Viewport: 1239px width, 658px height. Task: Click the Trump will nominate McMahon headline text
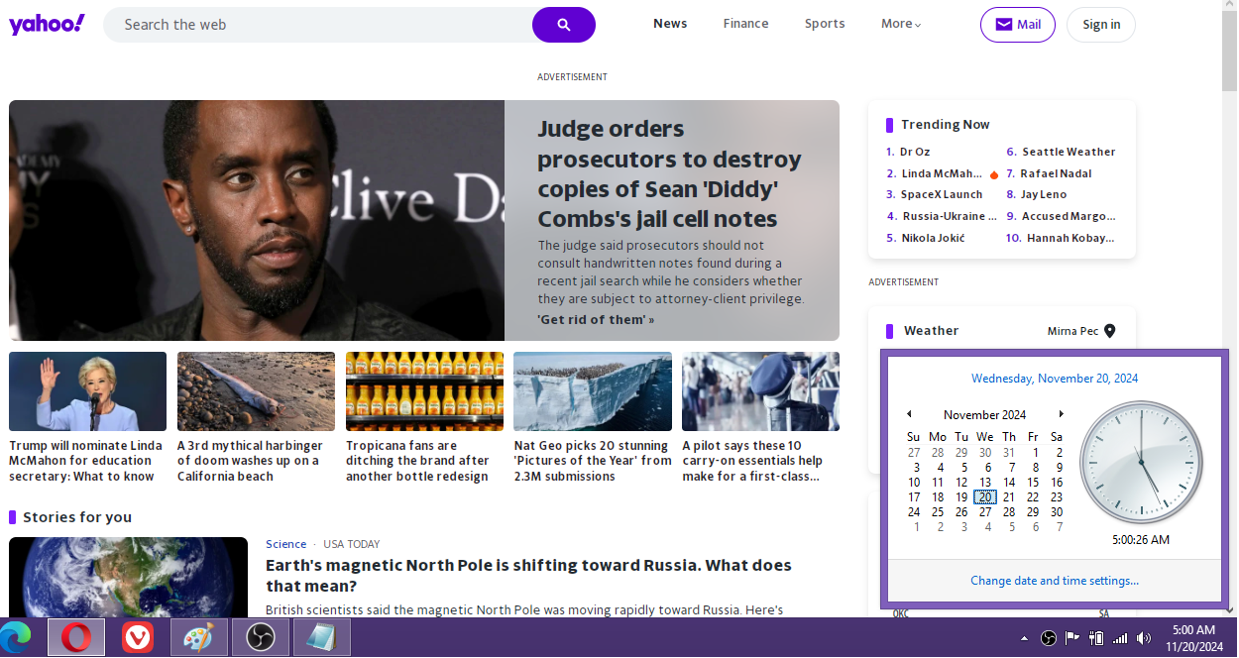click(85, 461)
